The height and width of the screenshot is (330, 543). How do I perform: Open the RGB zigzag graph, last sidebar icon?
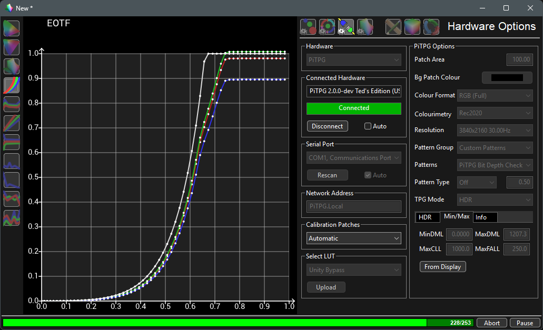coord(12,218)
